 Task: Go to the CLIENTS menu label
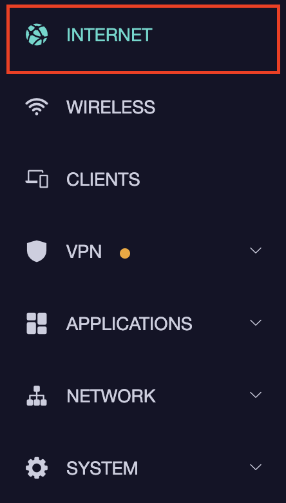103,179
